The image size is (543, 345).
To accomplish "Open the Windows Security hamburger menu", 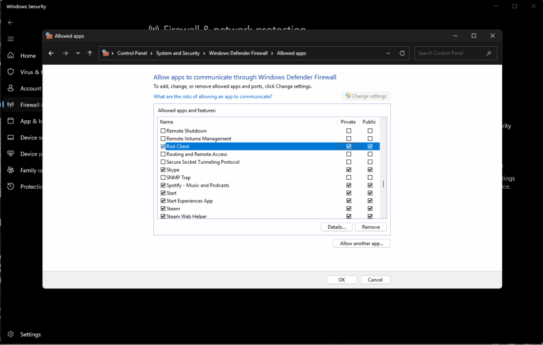I will click(11, 39).
